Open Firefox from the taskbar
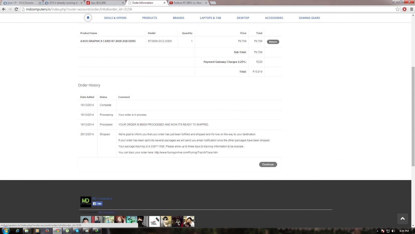This screenshot has height=234, width=415. pos(47,231)
